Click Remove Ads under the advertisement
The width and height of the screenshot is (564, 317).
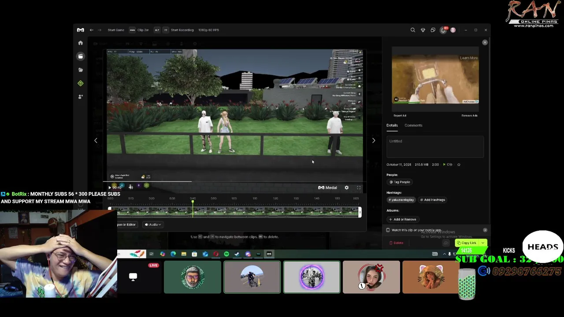click(x=469, y=116)
